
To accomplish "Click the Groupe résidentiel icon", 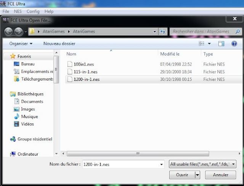I will (13, 139).
